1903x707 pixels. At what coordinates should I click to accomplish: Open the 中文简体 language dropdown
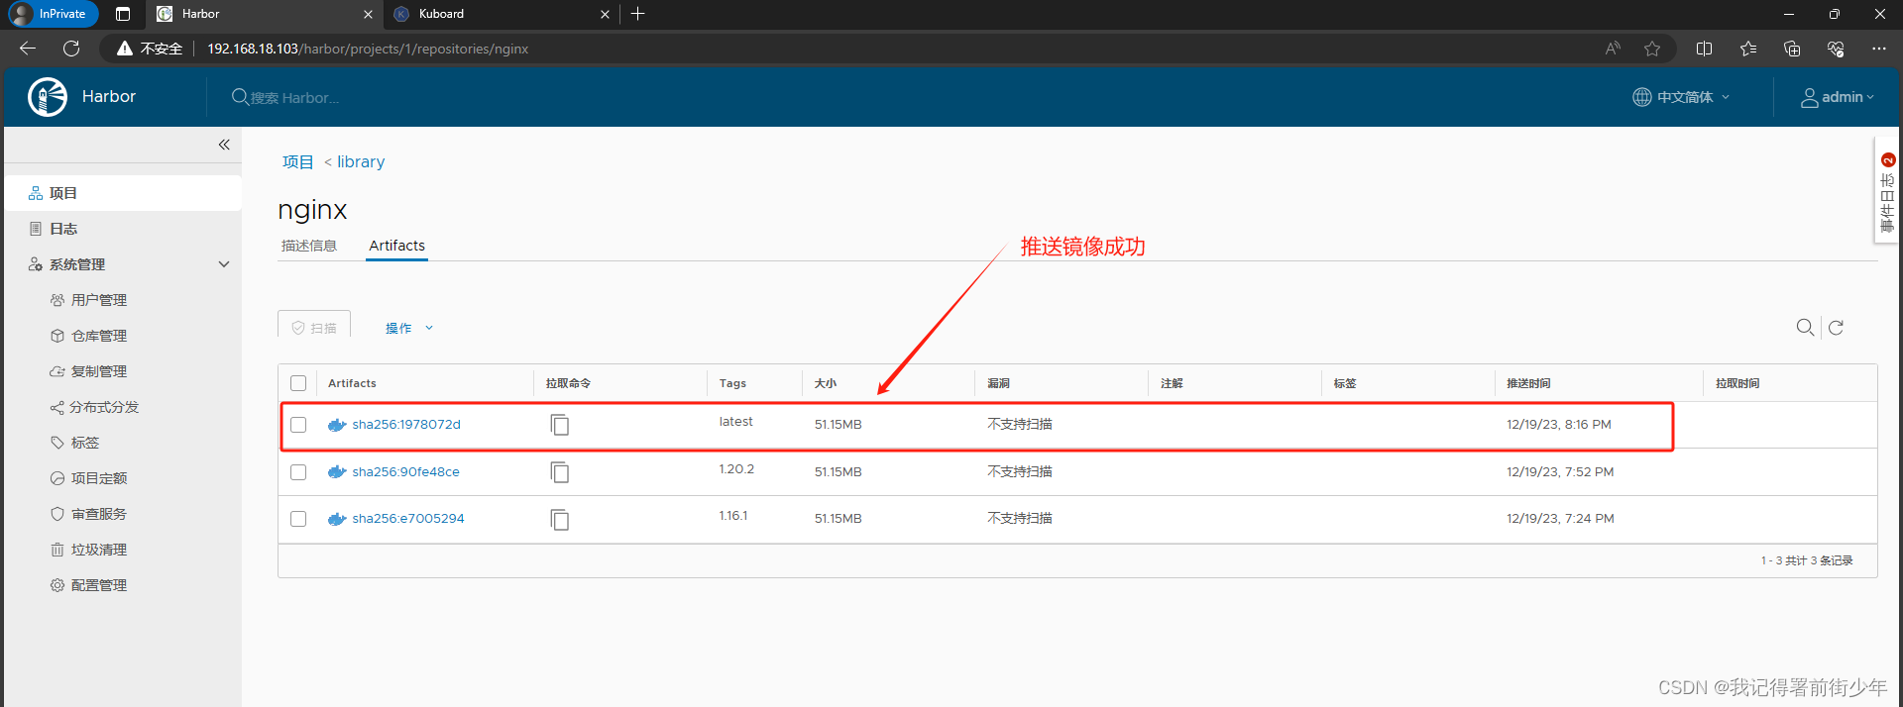[x=1681, y=97]
